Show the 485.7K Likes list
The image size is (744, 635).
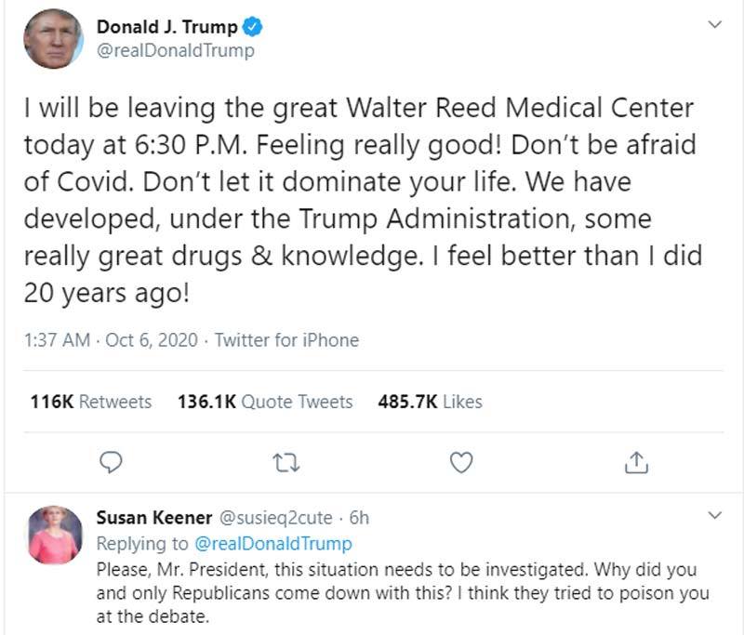431,402
